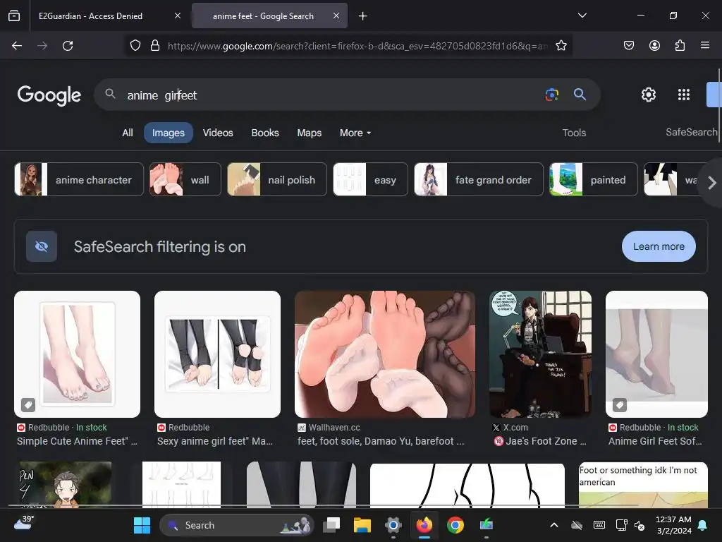Open the SafeSearch setting link
722x542 pixels.
691,132
